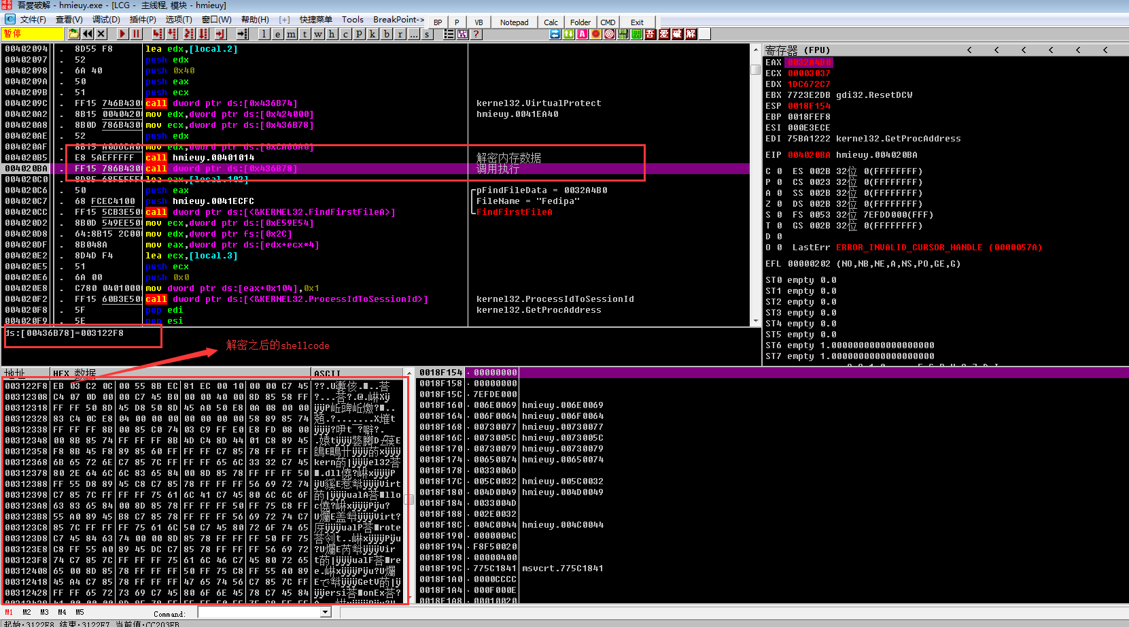The image size is (1129, 627).
Task: Click the info pane text ds:[00436B78]=003122F8
Action: click(x=65, y=333)
